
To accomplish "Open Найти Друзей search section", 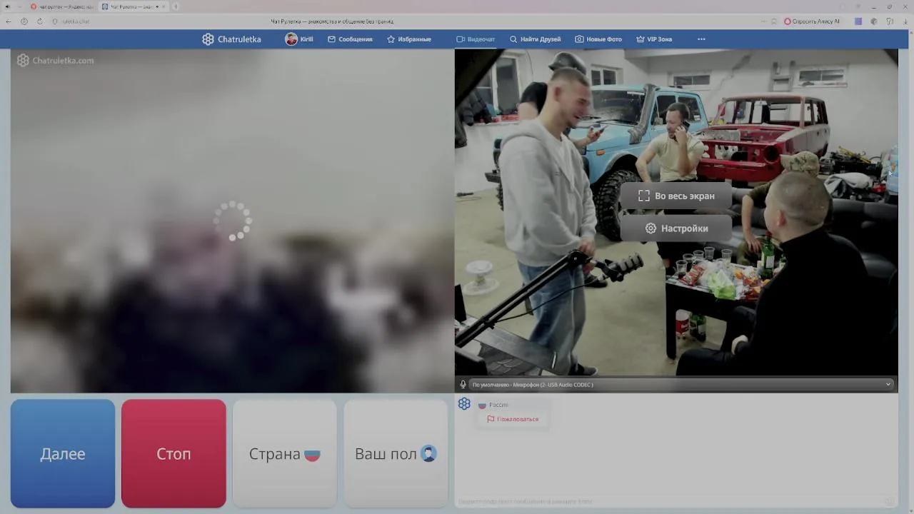I will tap(535, 39).
